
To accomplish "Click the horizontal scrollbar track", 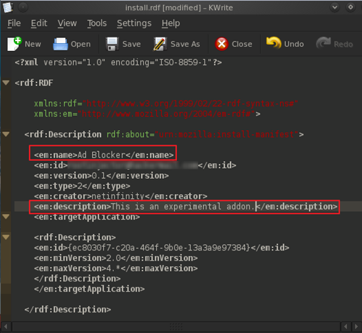I will coord(176,327).
